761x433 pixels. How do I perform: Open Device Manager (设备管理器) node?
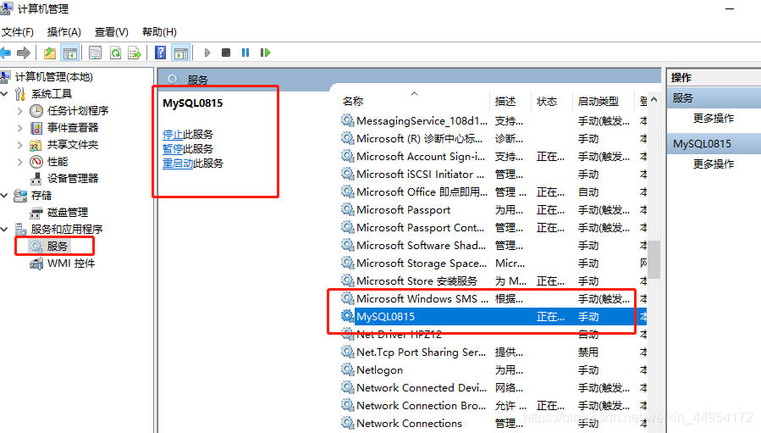73,179
